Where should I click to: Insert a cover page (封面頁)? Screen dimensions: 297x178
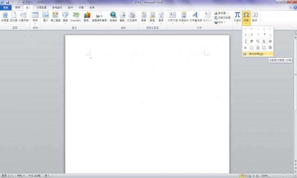pos(5,18)
